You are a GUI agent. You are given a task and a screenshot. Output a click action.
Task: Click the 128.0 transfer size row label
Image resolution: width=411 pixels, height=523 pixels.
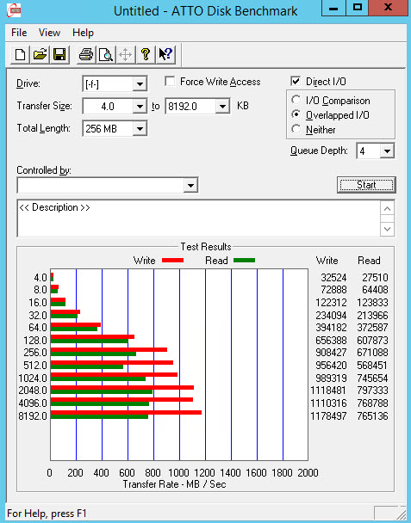tap(35, 341)
